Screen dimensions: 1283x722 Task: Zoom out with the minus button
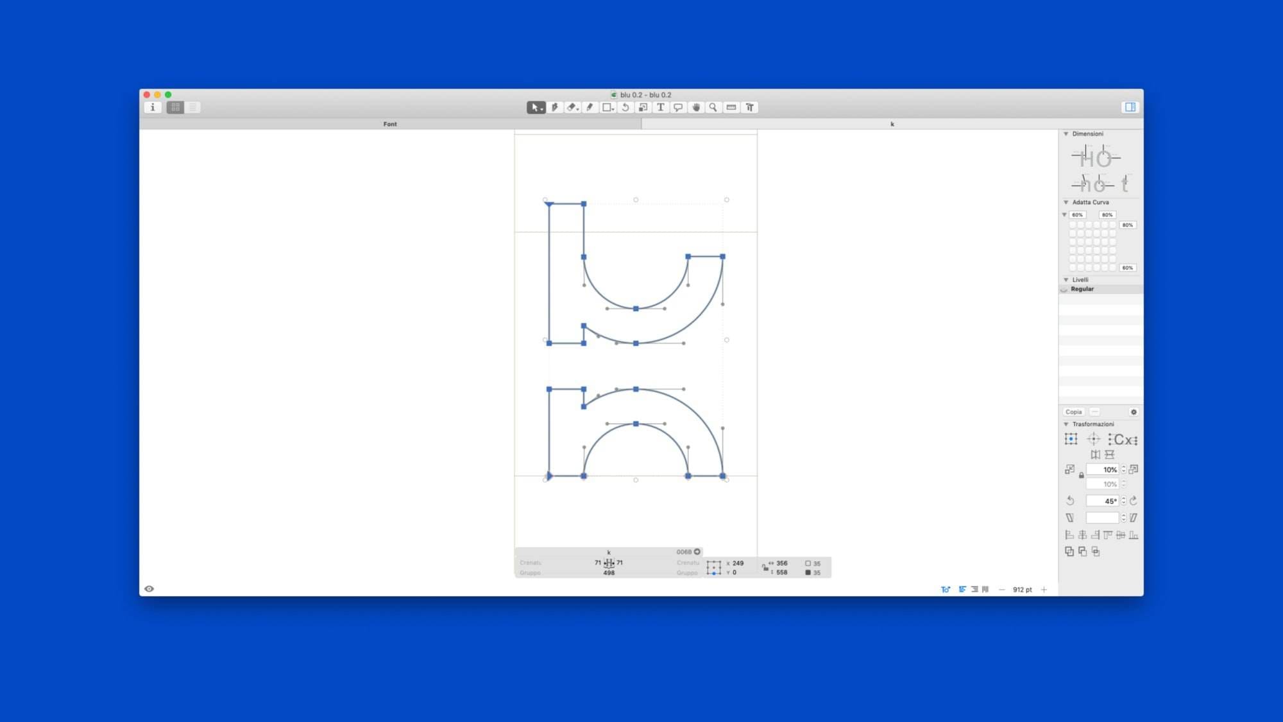(x=1002, y=590)
